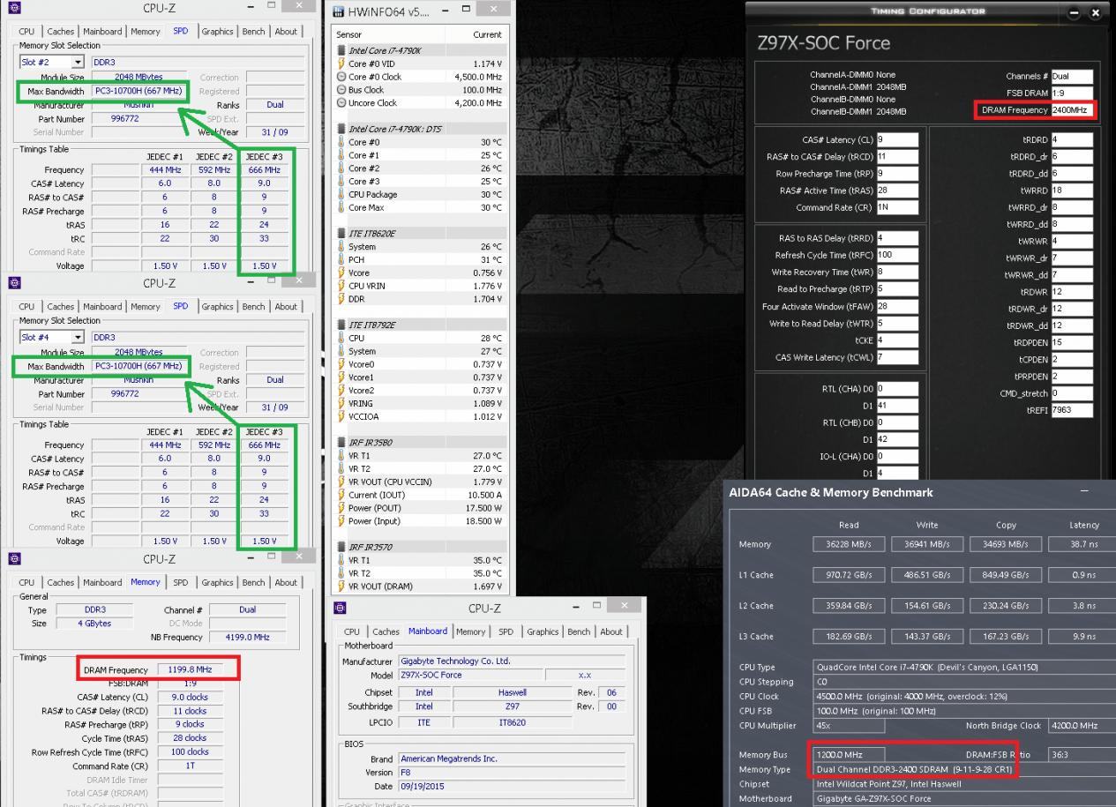Click the NB Frequency value 4199.0 MHz
The image size is (1116, 807).
(247, 637)
